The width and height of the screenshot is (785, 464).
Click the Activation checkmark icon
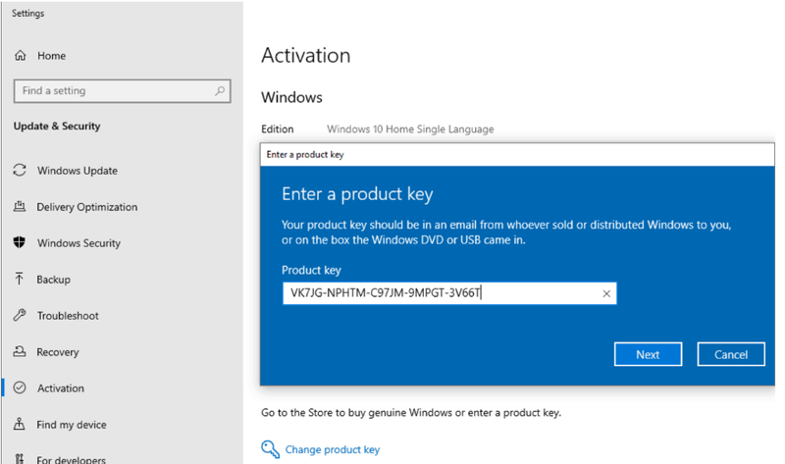tap(20, 387)
